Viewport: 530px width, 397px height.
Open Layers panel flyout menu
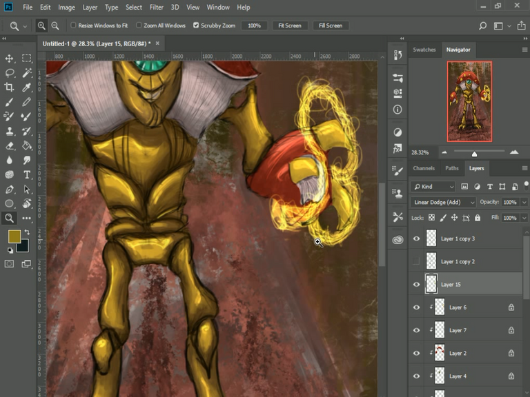(524, 168)
